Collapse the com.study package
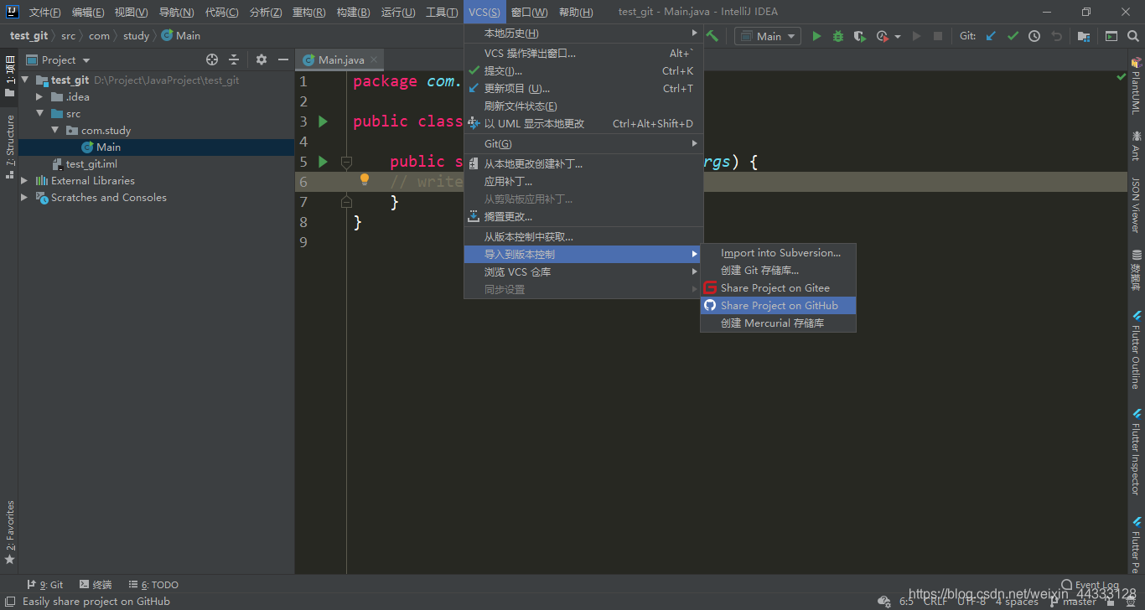The image size is (1145, 610). pos(54,131)
